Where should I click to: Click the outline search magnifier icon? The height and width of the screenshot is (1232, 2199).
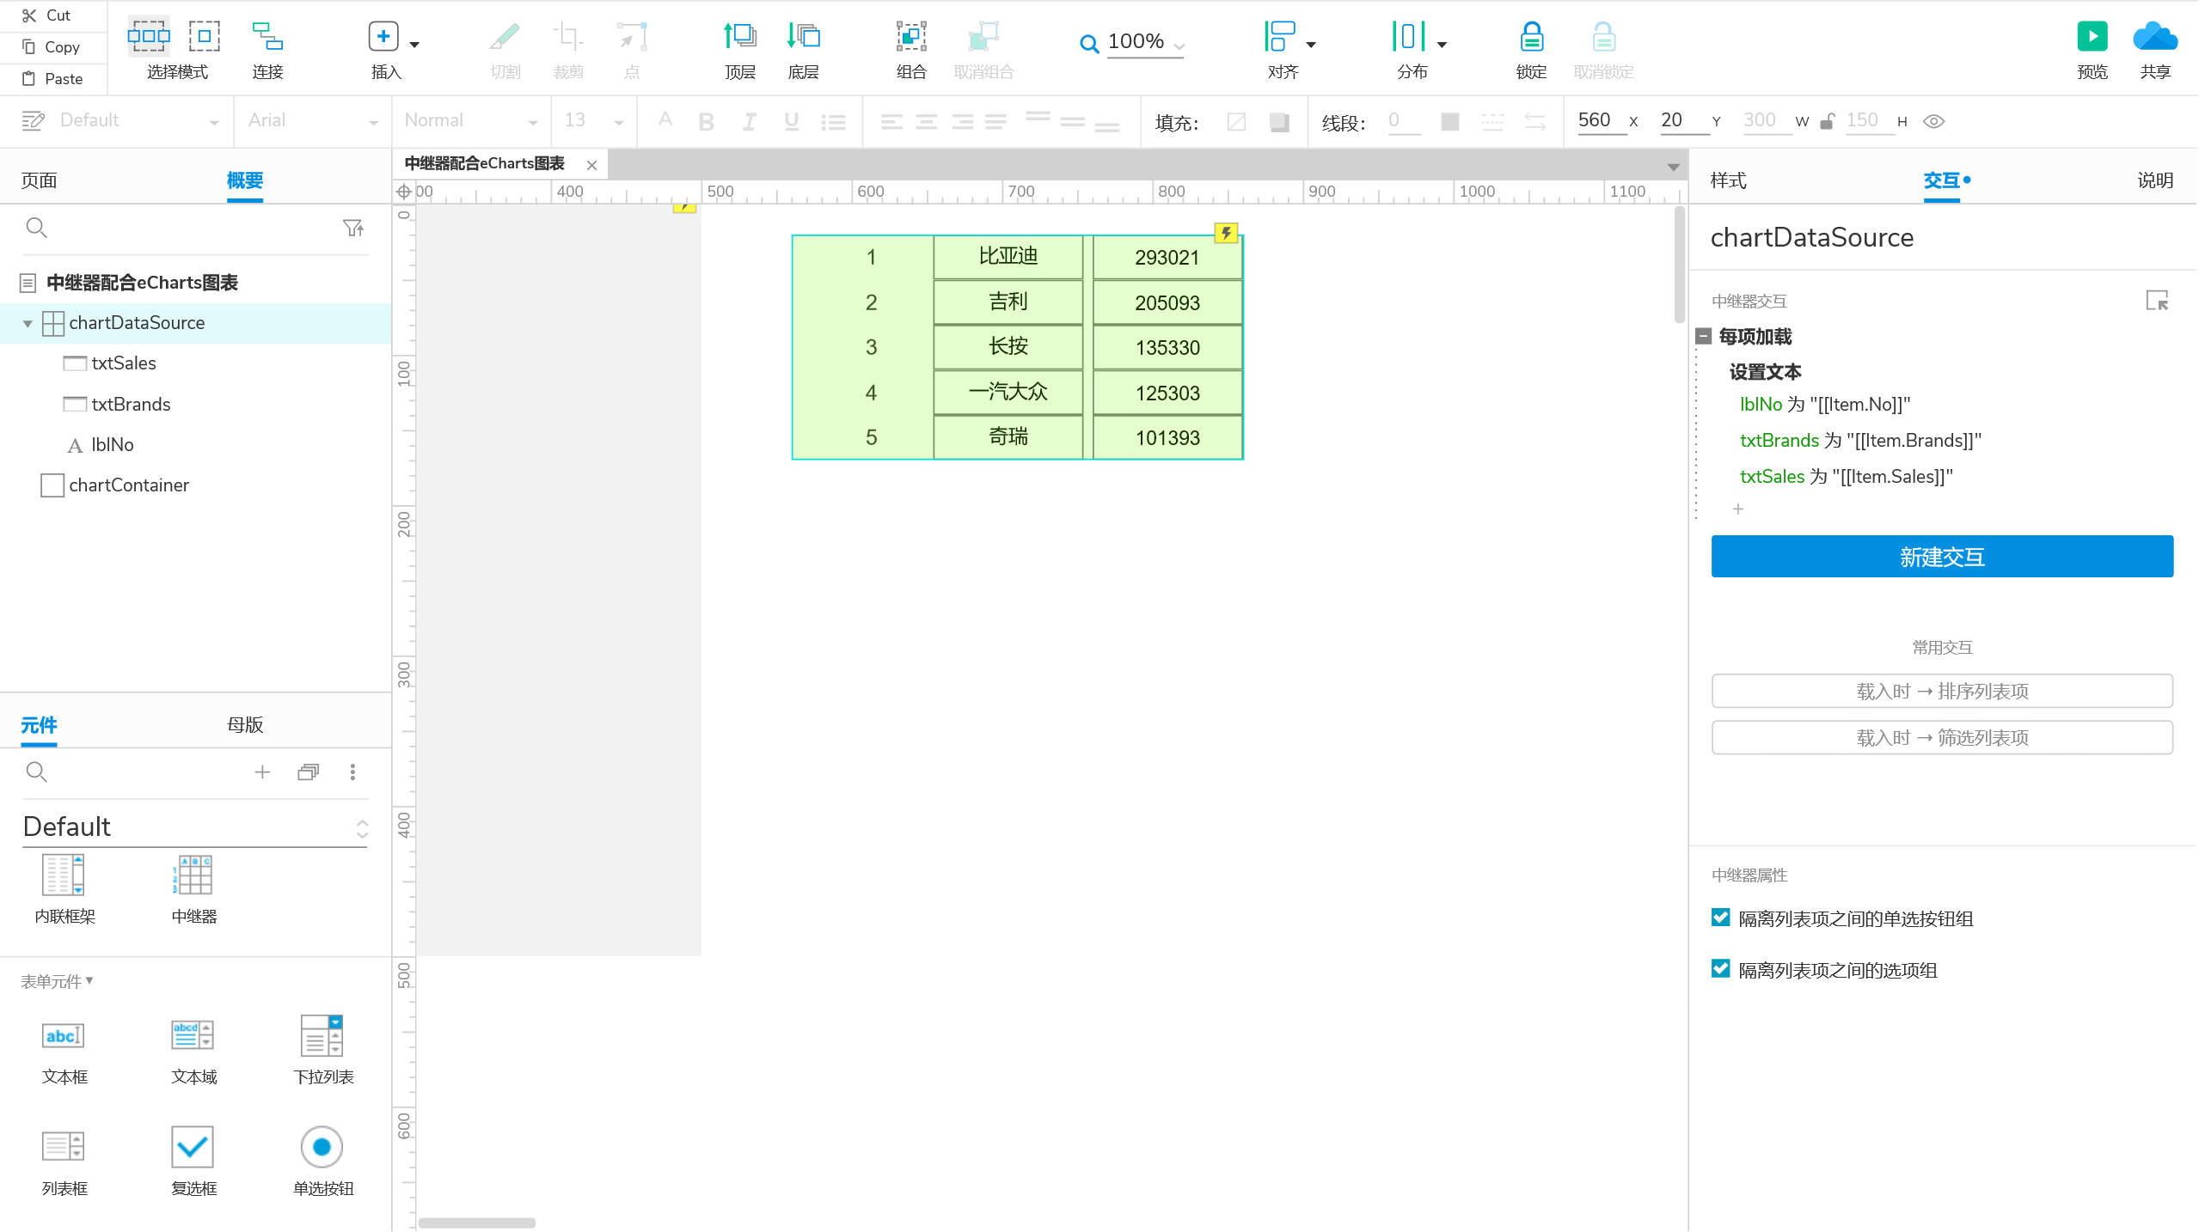36,228
